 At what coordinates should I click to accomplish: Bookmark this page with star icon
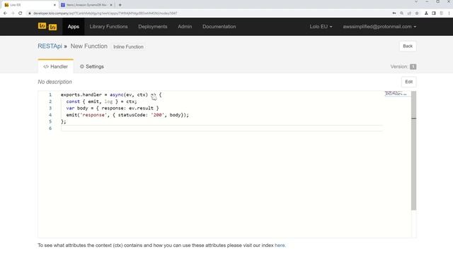coord(417,13)
